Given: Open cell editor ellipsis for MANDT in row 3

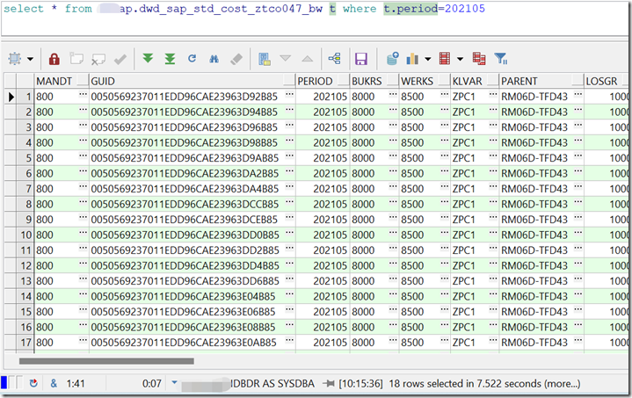Looking at the screenshot, I should [83, 126].
